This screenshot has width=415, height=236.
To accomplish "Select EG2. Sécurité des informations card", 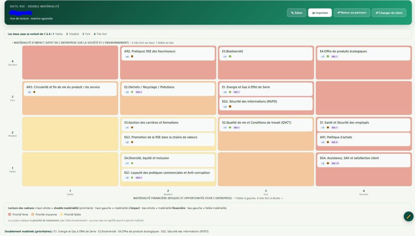I will [265, 104].
